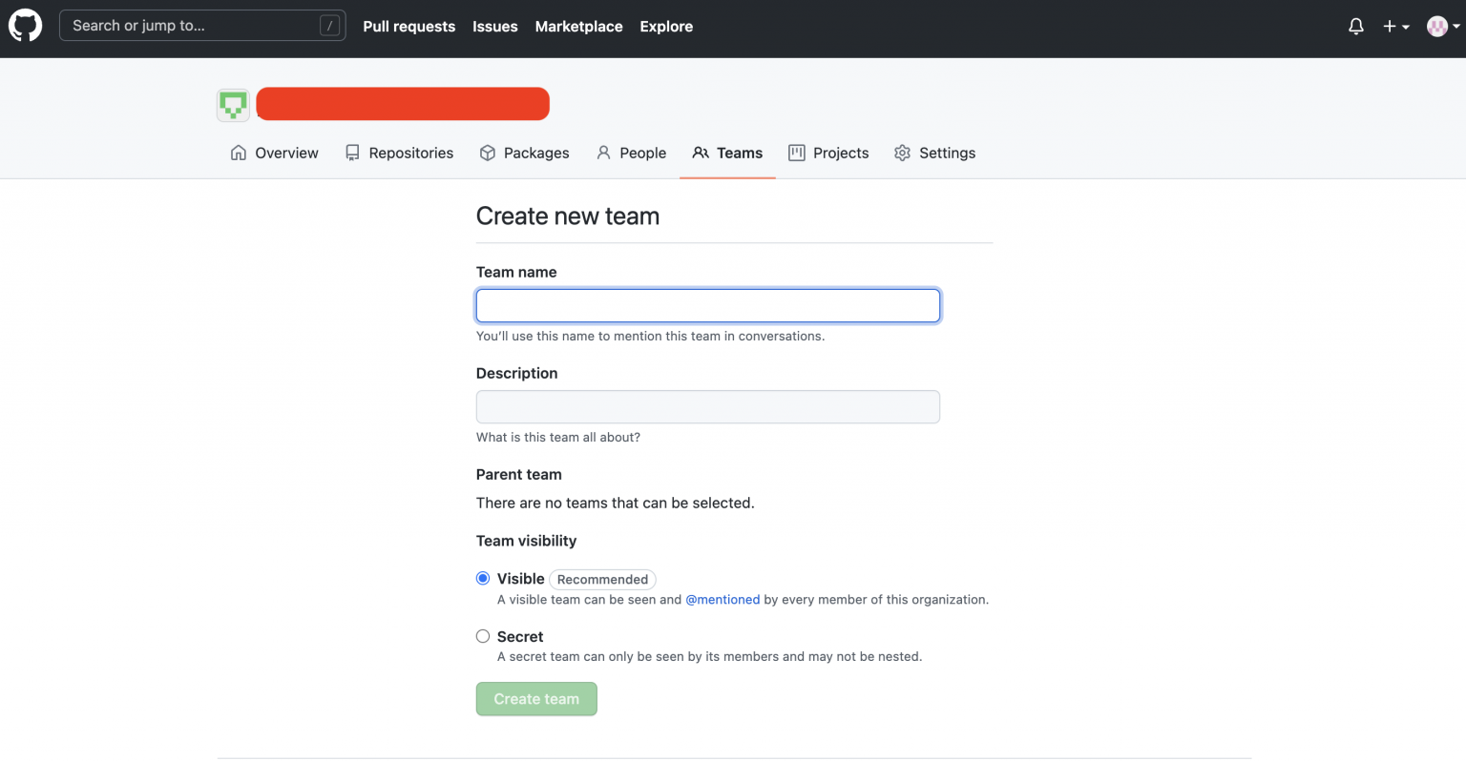
Task: Open the plus sign create dropdown
Action: click(x=1395, y=26)
